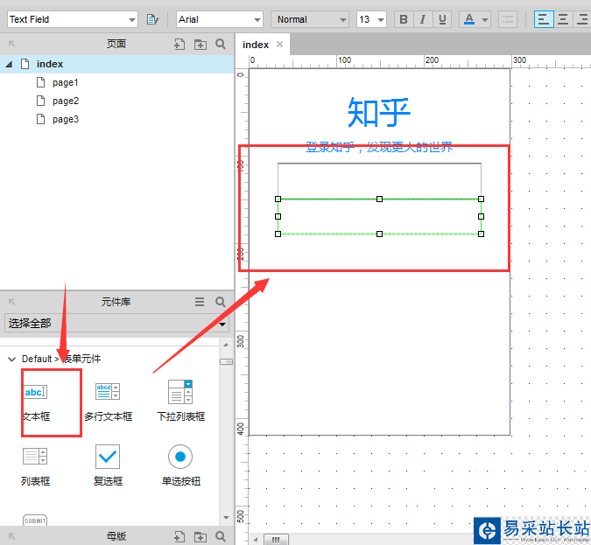Click the canvas horizontal scroll left arrow

point(256,540)
